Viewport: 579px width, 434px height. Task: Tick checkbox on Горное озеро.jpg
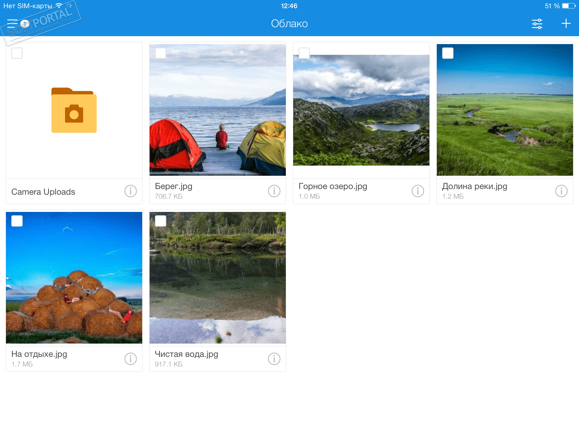pos(304,53)
